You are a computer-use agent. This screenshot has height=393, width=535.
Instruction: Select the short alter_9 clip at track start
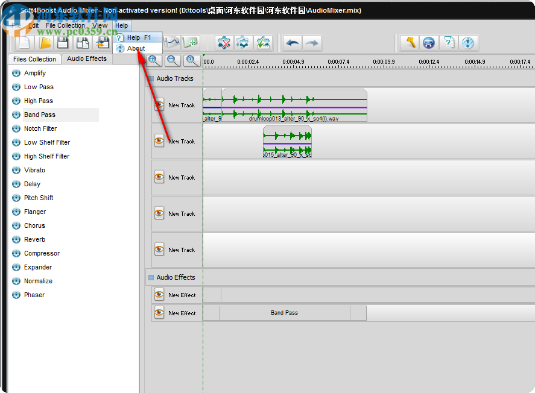[212, 105]
